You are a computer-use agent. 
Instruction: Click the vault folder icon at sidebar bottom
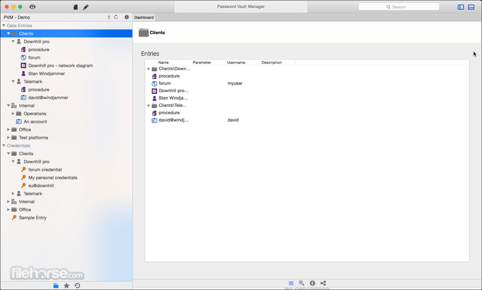[56, 285]
